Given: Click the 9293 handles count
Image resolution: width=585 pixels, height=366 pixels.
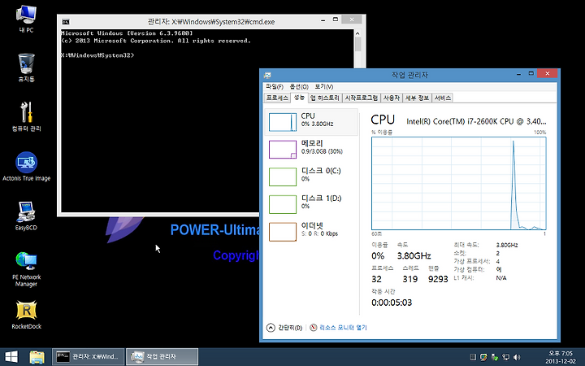Looking at the screenshot, I should click(x=438, y=279).
